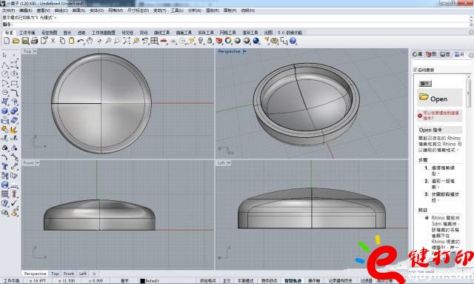Click the light bulb Hide objects icon
This screenshot has width=474, height=284.
pos(201,41)
